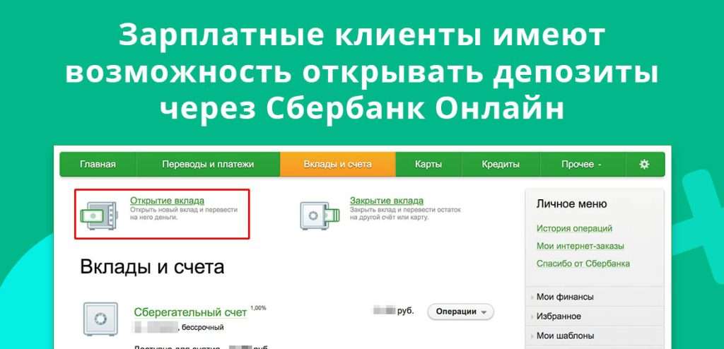Expand the Избранное section
The image size is (724, 349).
(559, 316)
